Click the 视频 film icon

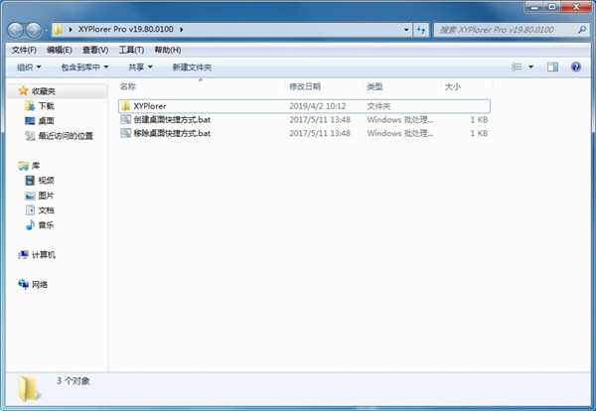(30, 181)
